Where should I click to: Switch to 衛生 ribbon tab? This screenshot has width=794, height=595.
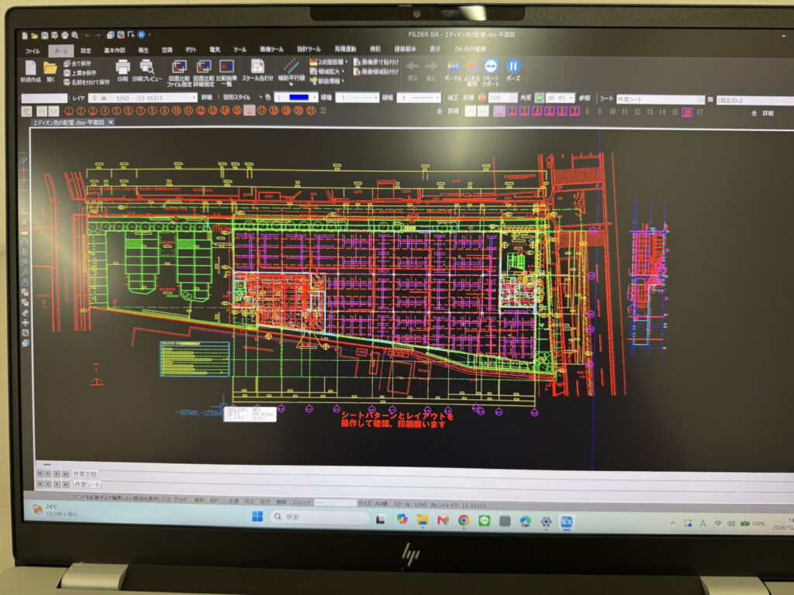pos(143,50)
